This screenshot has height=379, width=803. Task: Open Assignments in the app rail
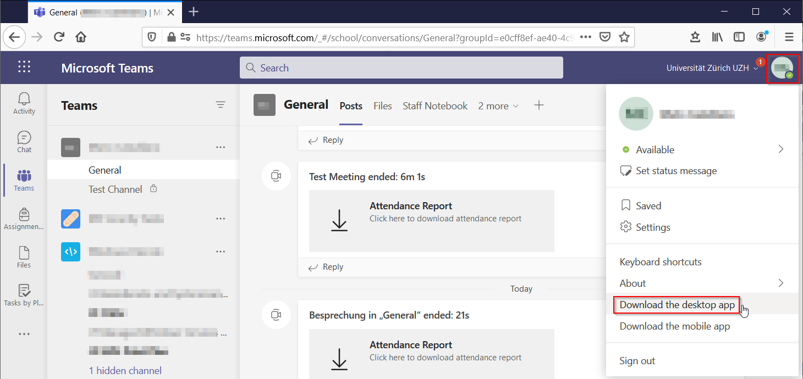tap(24, 219)
